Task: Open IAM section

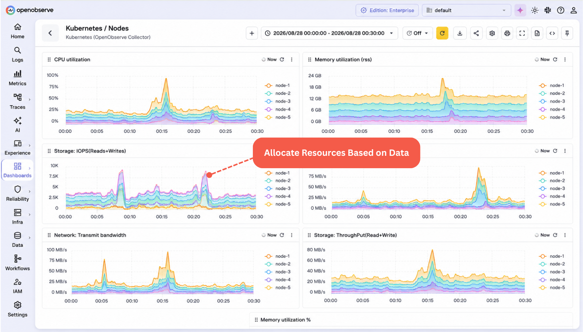Action: click(x=17, y=286)
